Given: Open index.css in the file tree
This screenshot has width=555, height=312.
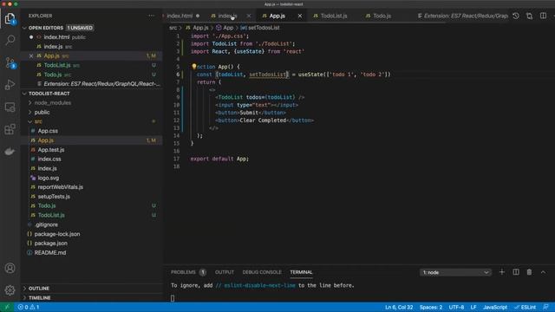Looking at the screenshot, I should coord(49,159).
